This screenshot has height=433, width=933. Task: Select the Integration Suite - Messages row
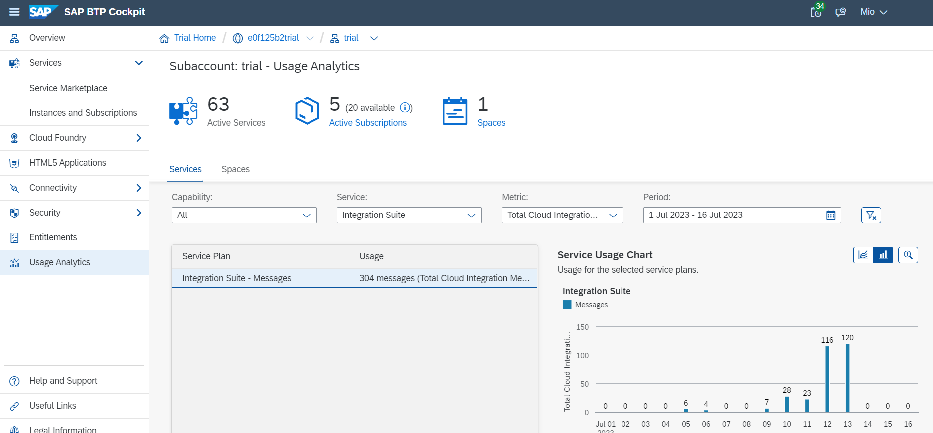tap(354, 278)
